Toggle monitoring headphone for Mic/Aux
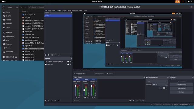The image size is (194, 109). [88, 97]
